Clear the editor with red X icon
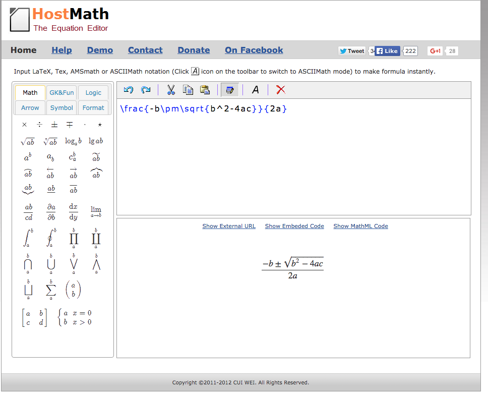The width and height of the screenshot is (488, 398). pyautogui.click(x=281, y=90)
